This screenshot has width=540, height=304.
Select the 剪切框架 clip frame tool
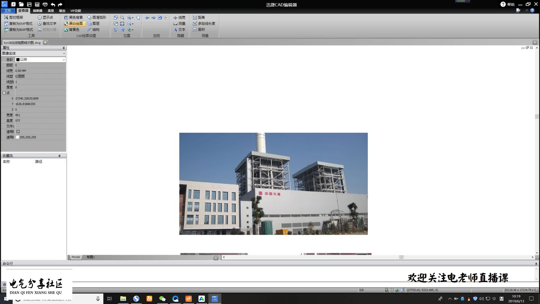(x=13, y=17)
